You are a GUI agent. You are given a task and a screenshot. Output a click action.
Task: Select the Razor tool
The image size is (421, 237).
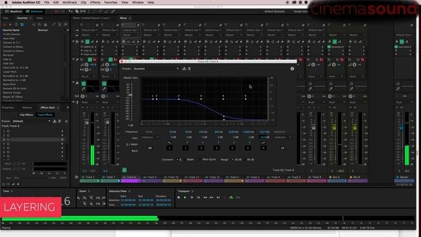click(x=77, y=12)
